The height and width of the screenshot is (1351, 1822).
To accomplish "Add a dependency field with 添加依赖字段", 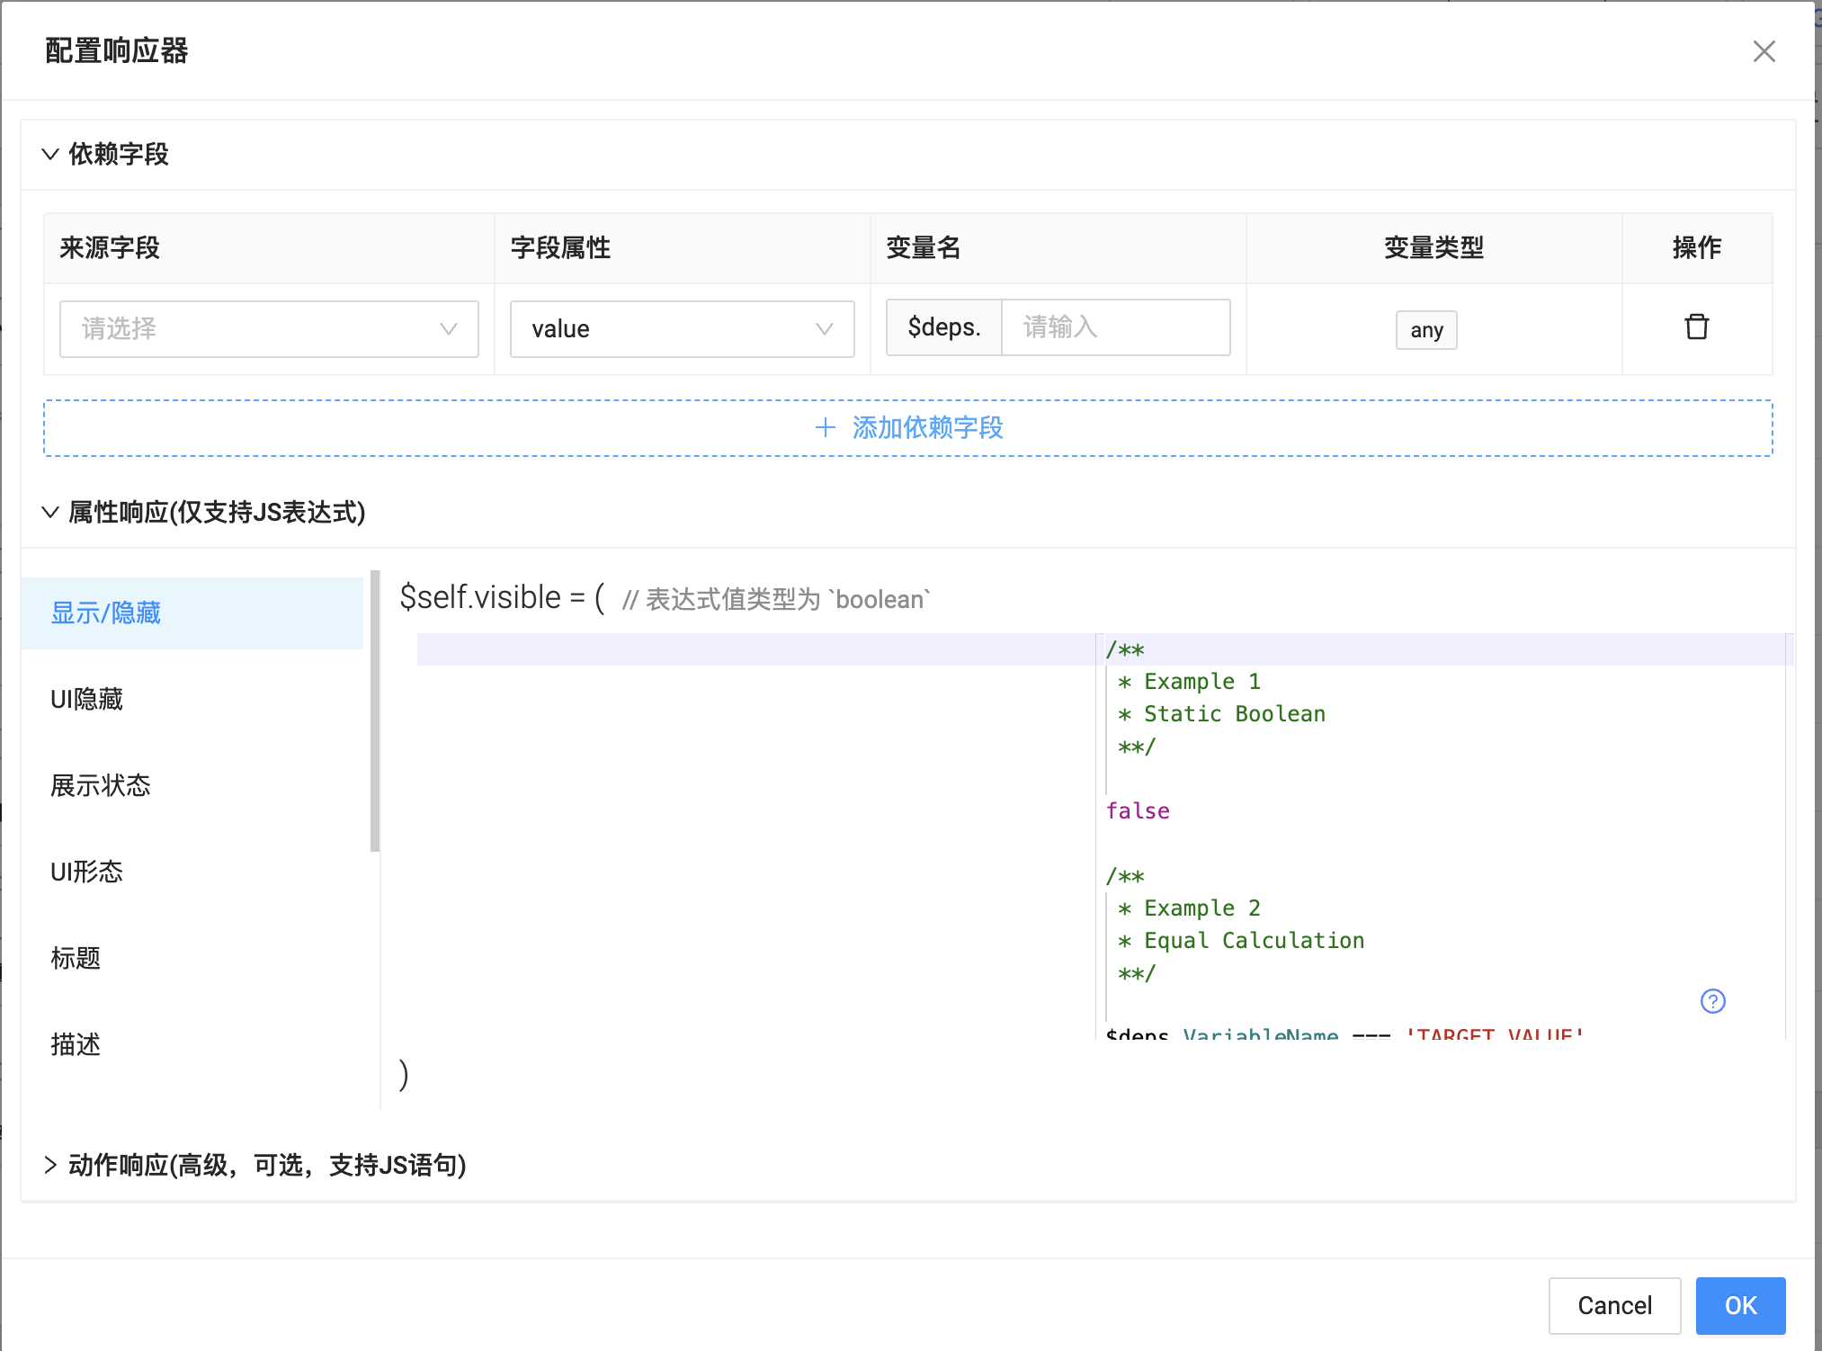I will coord(908,428).
